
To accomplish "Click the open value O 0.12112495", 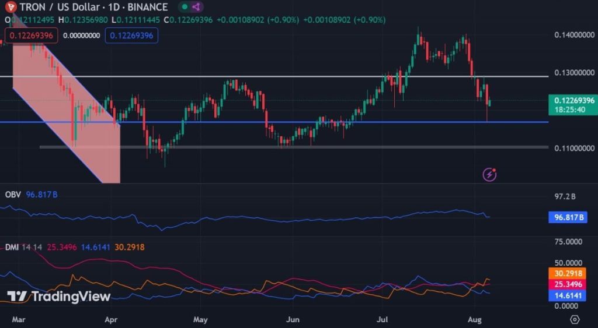I will [x=29, y=20].
